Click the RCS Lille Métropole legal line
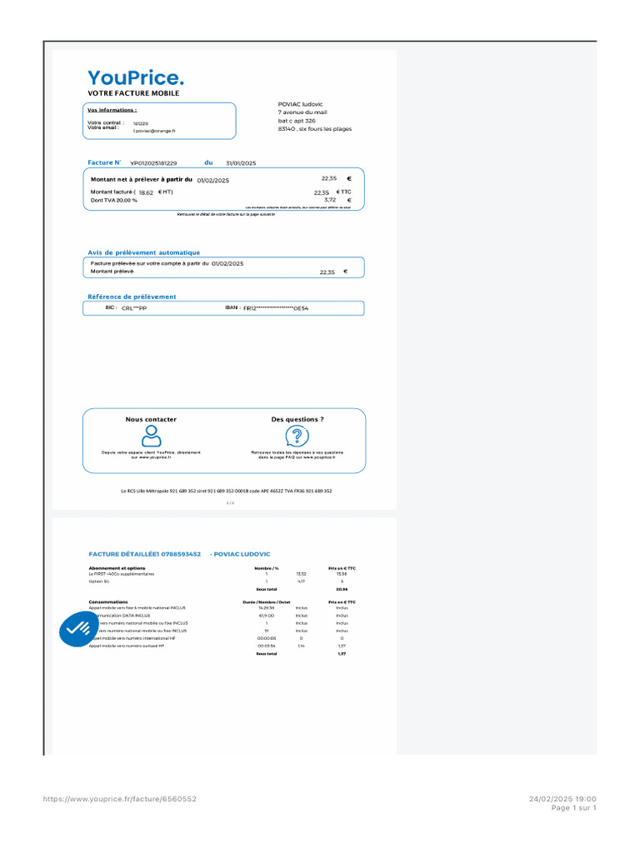Image resolution: width=640 pixels, height=853 pixels. coord(227,491)
